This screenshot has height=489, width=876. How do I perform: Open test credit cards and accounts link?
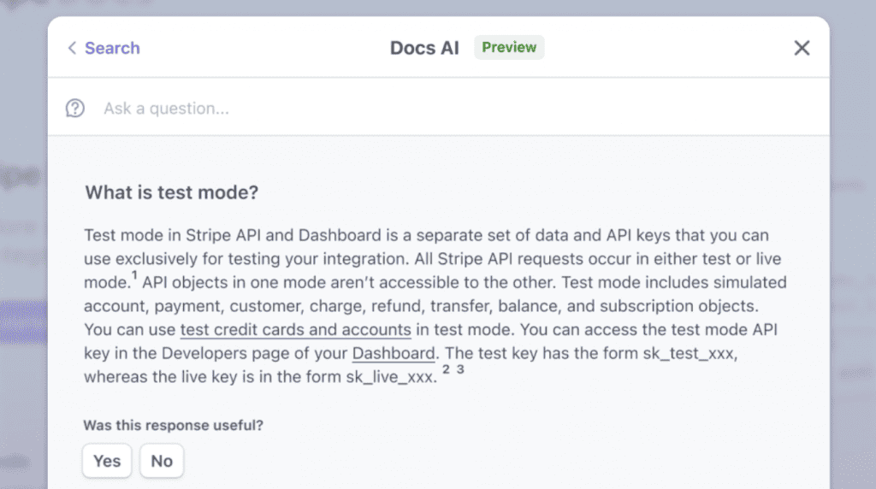[x=295, y=329]
